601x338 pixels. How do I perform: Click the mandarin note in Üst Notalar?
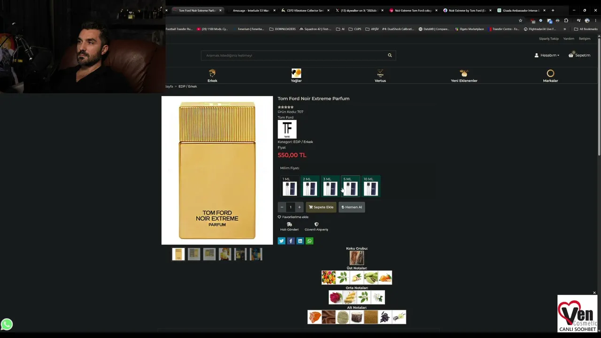tap(385, 277)
